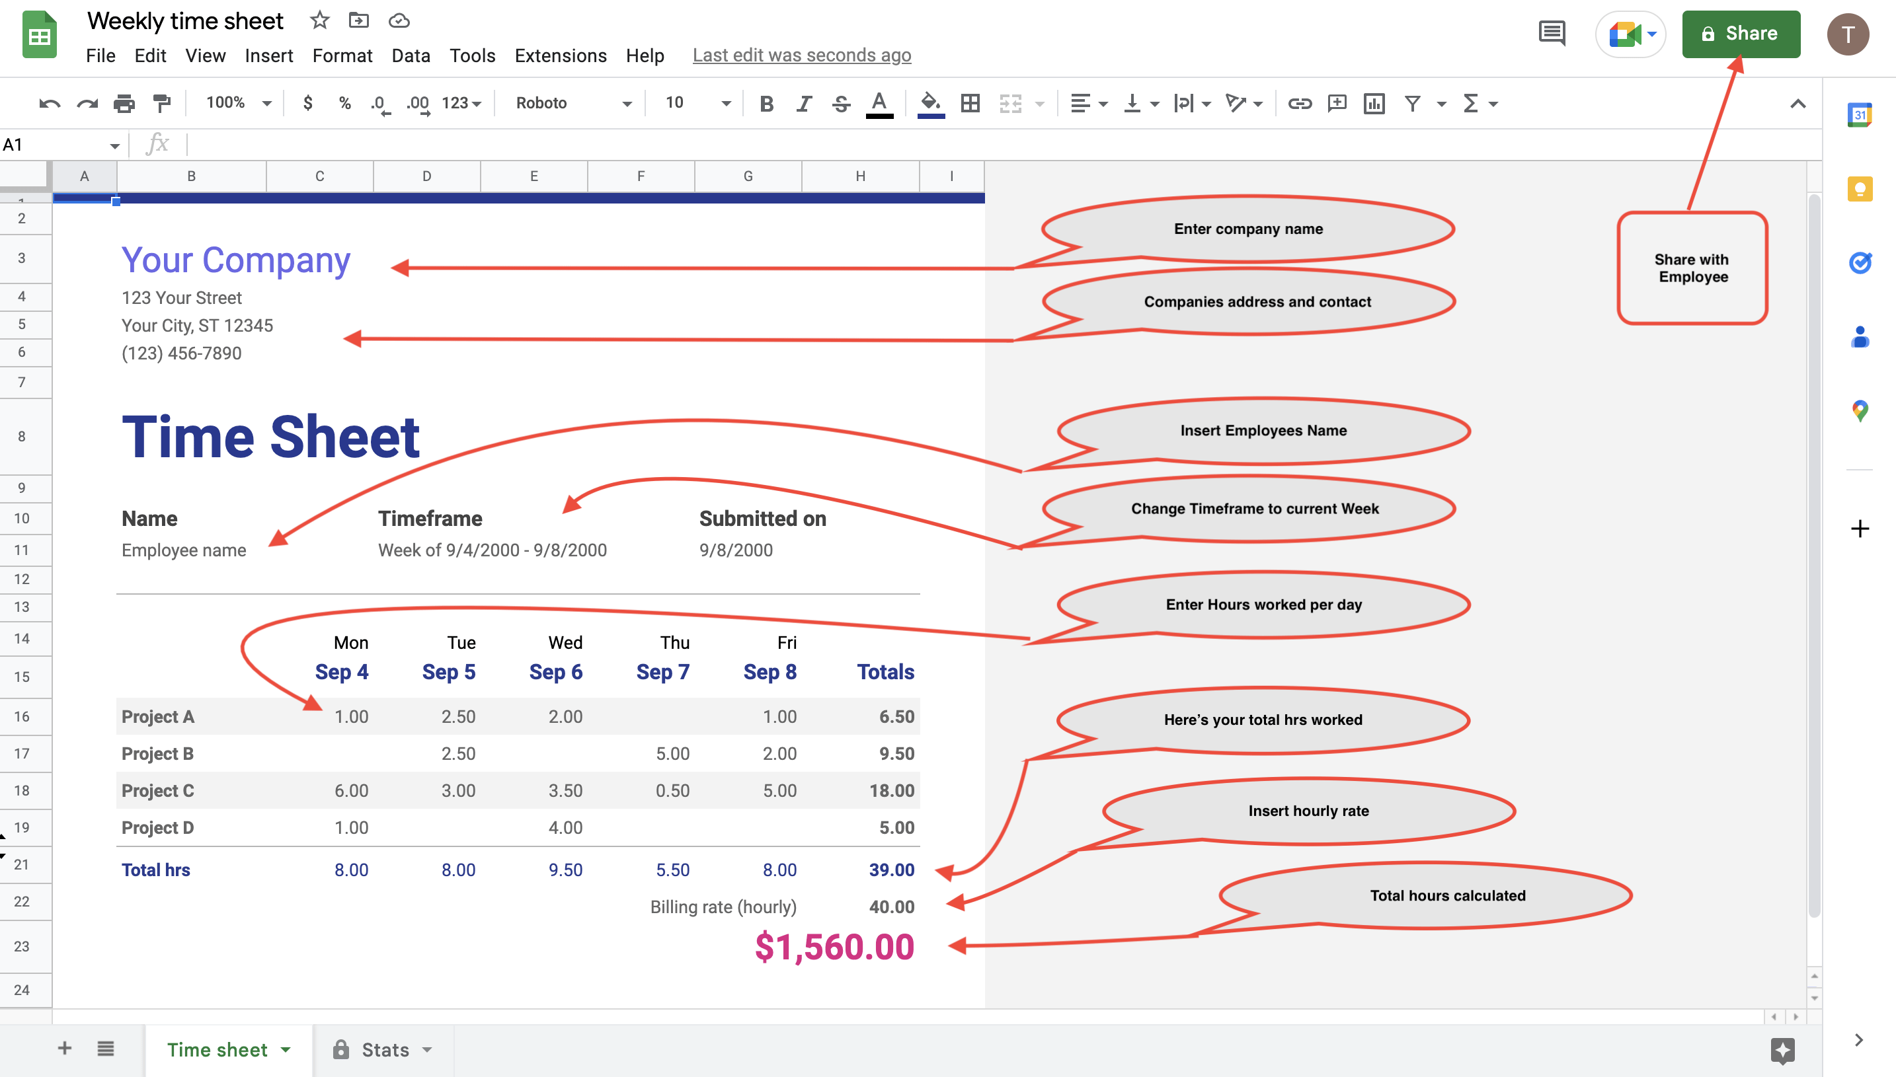Click the Text color swatch
This screenshot has width=1896, height=1077.
(879, 104)
